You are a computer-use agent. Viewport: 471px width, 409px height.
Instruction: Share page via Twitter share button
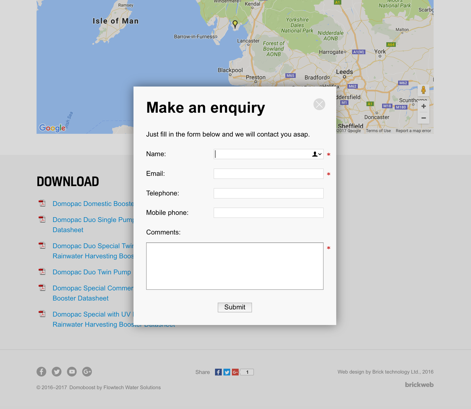(227, 372)
